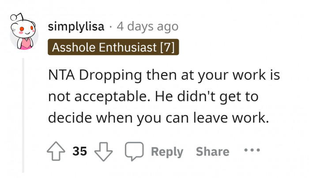Click the Share button

[212, 152]
